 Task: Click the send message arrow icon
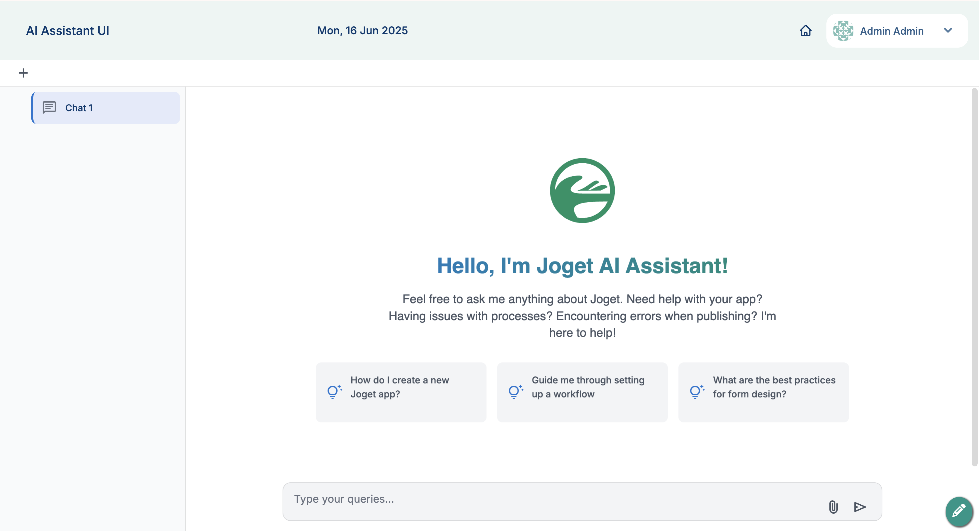(860, 507)
